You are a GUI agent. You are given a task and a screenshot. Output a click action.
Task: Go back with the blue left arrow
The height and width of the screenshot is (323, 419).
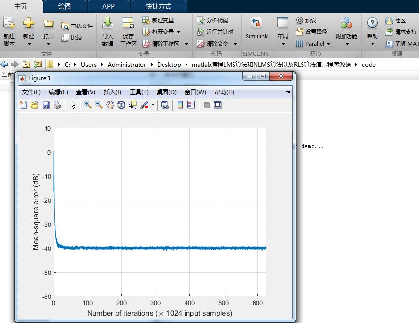coord(4,64)
